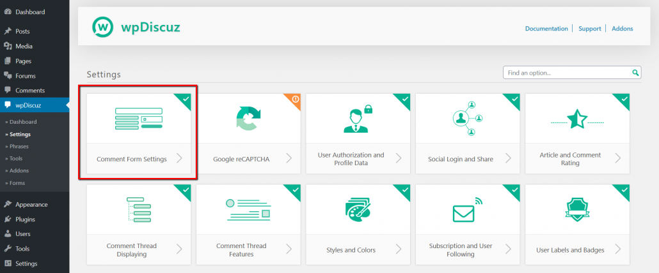Open Comment Form Settings label
This screenshot has width=659, height=273.
pos(132,159)
